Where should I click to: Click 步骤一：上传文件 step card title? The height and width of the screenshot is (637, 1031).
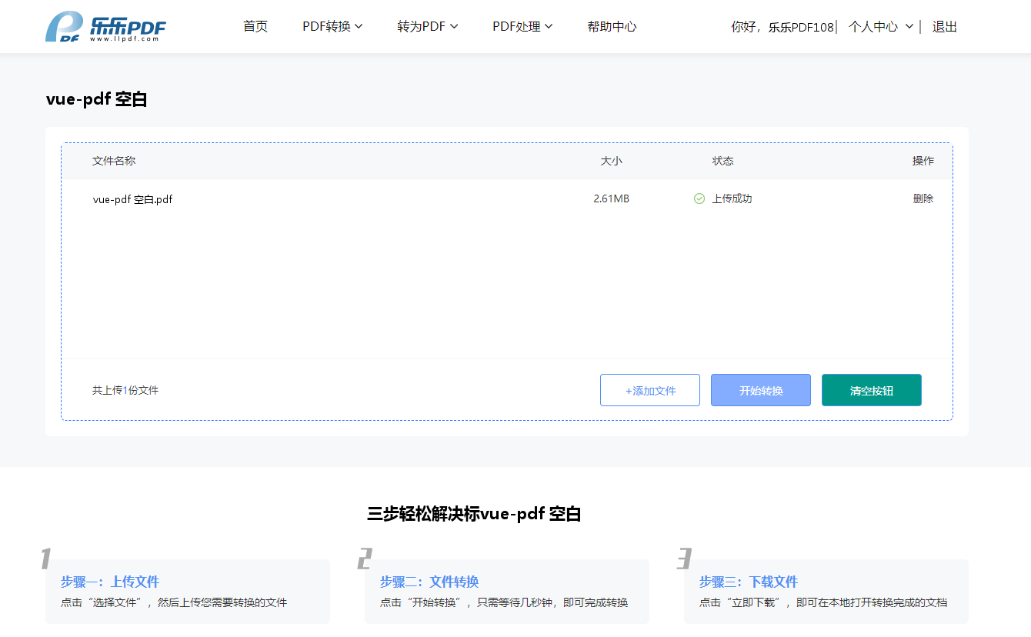pyautogui.click(x=110, y=582)
